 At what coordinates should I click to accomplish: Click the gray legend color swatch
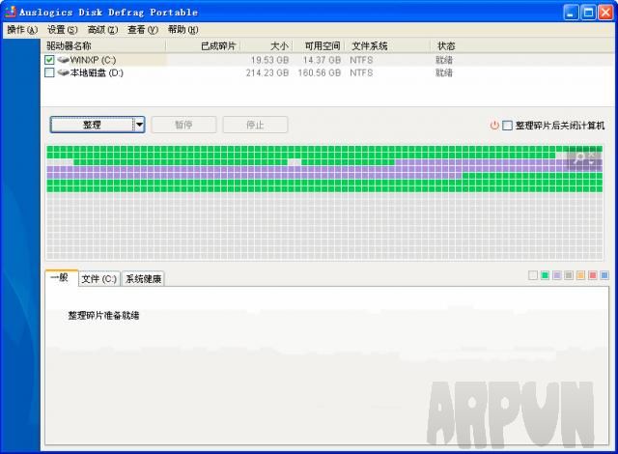pos(569,275)
